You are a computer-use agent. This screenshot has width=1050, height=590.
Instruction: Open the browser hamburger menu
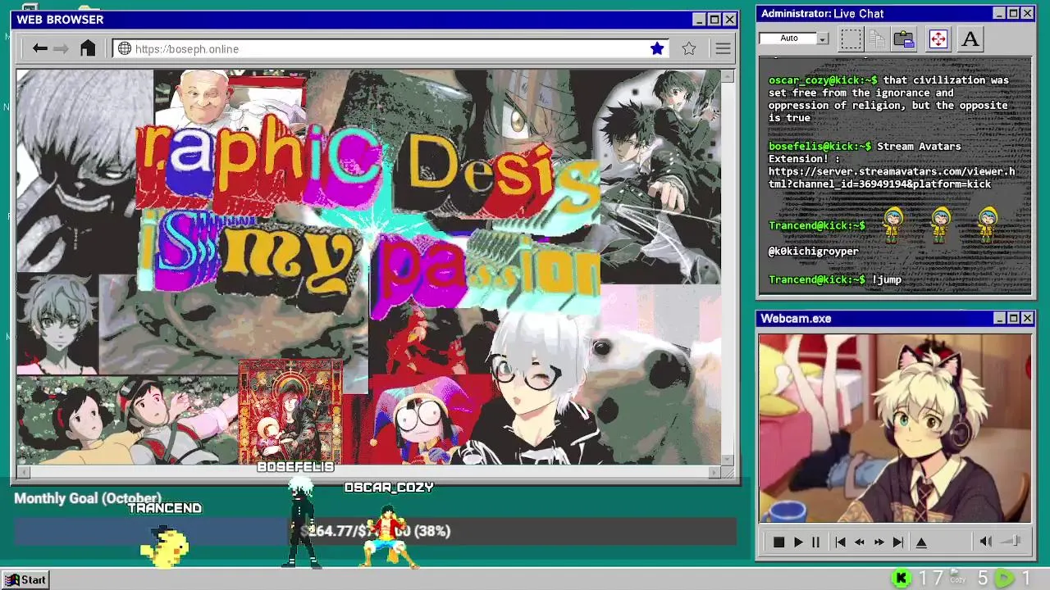click(x=723, y=49)
